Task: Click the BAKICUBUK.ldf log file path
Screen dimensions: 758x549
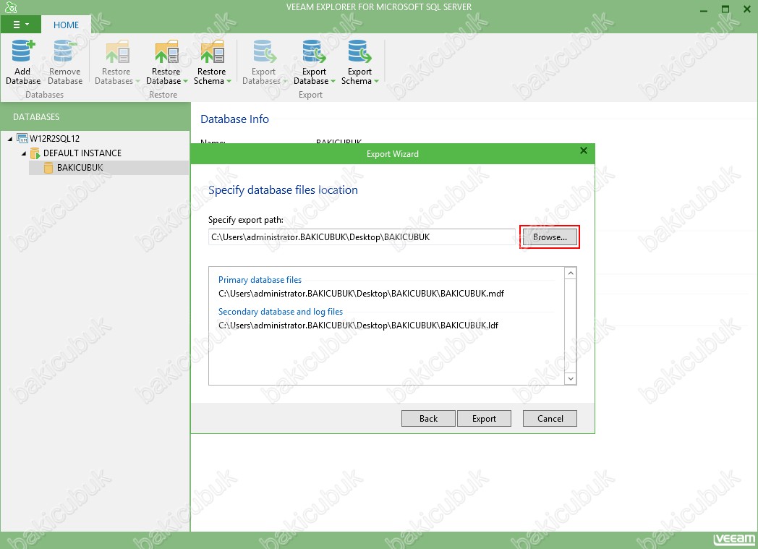Action: (x=358, y=325)
